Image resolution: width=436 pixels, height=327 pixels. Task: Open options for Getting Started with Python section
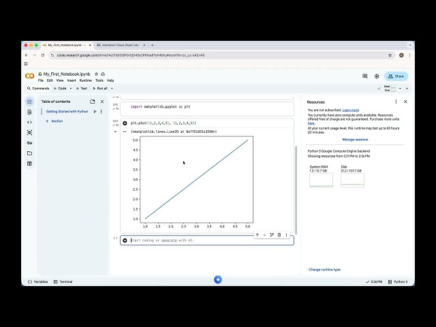(x=102, y=112)
